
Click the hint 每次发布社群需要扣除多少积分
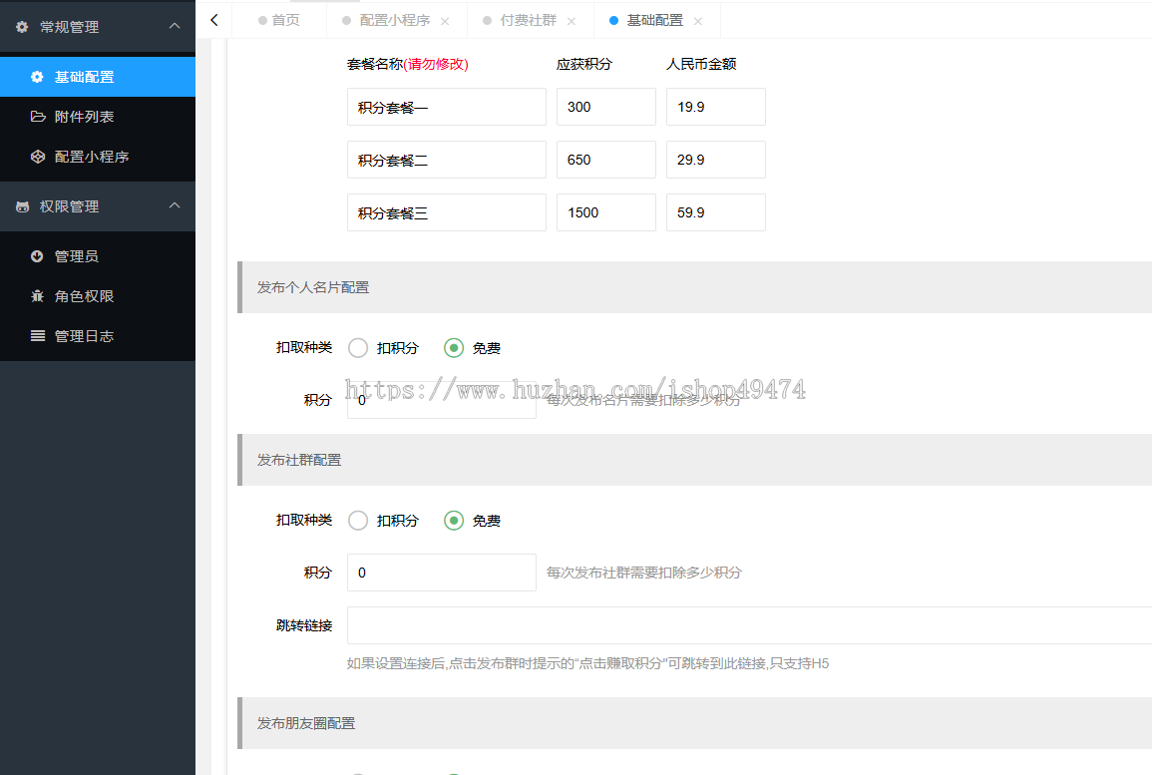pos(644,573)
